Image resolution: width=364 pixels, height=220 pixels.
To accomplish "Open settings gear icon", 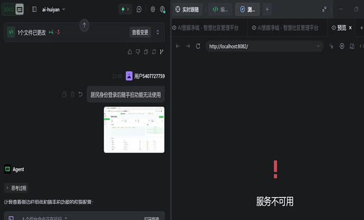I will (153, 9).
